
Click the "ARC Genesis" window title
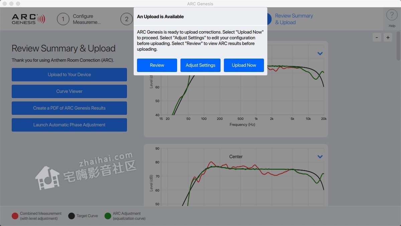(200, 4)
